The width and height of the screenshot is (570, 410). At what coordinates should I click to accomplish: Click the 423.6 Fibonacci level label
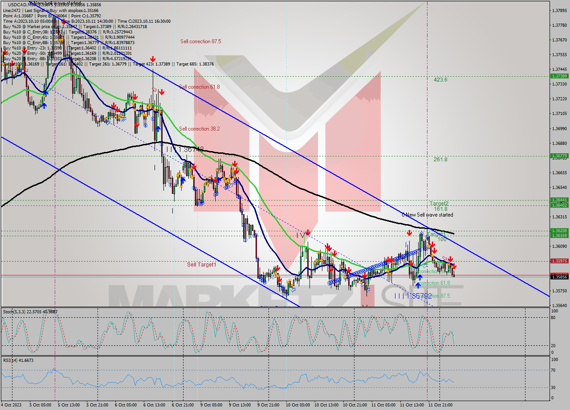point(440,80)
